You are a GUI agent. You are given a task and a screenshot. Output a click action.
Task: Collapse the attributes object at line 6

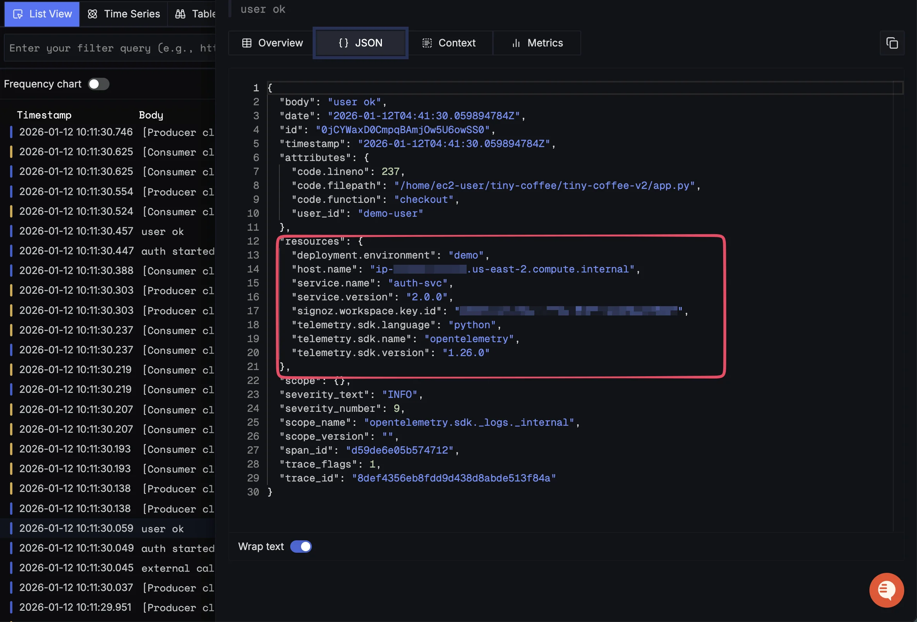(x=264, y=158)
